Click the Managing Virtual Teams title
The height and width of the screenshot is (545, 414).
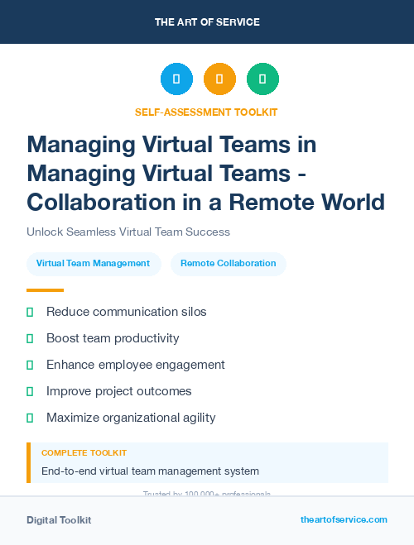click(206, 173)
